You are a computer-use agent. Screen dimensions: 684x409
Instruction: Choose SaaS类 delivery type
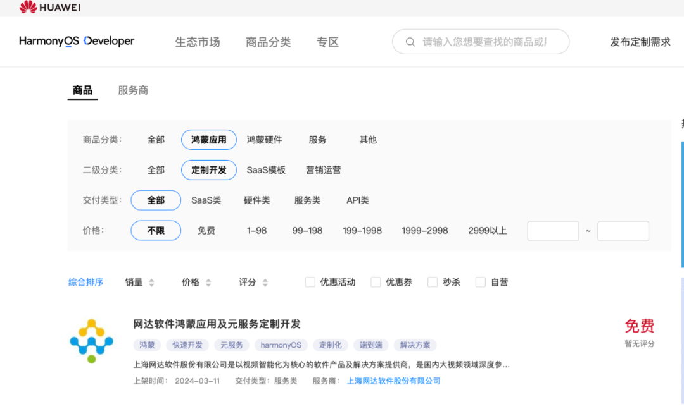[206, 200]
